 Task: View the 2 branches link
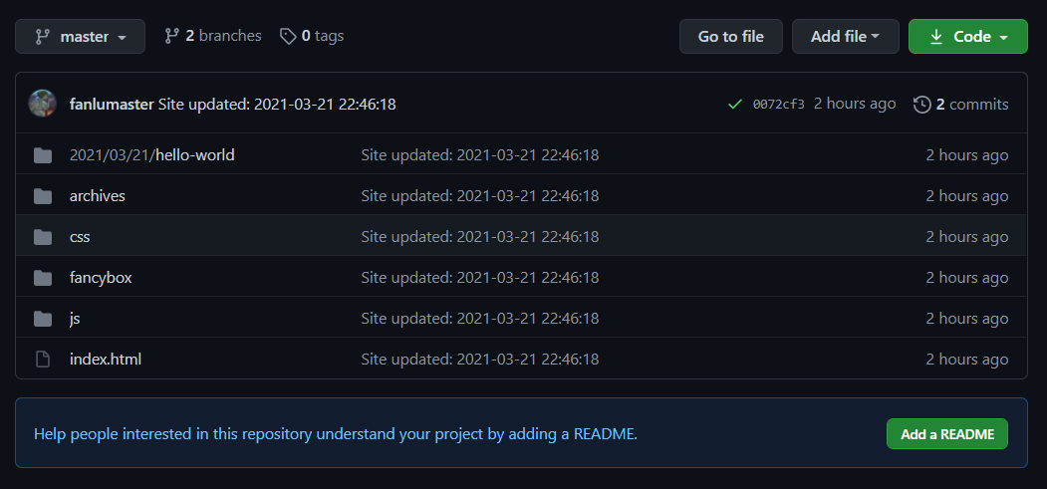(x=213, y=36)
